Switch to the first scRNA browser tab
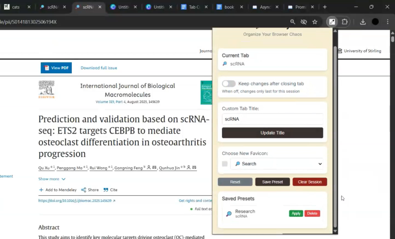 (x=52, y=7)
